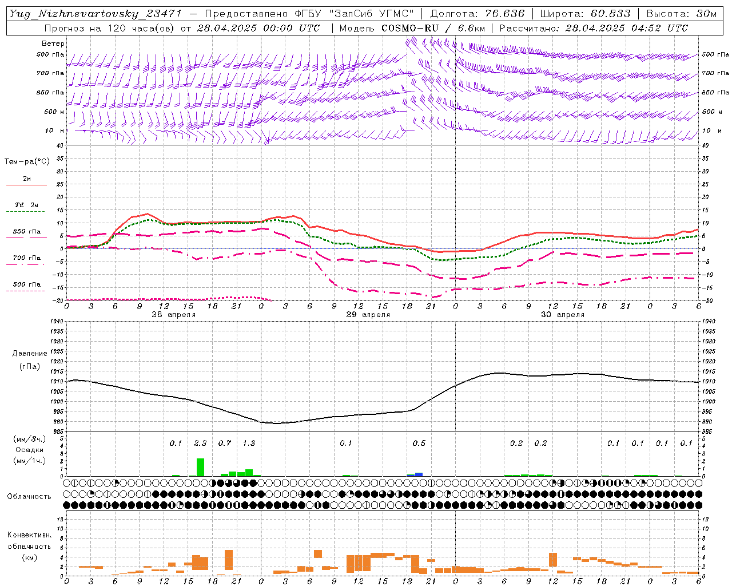The image size is (732, 586).
Task: Click the Широта: 60.833 value
Action: [x=585, y=14]
